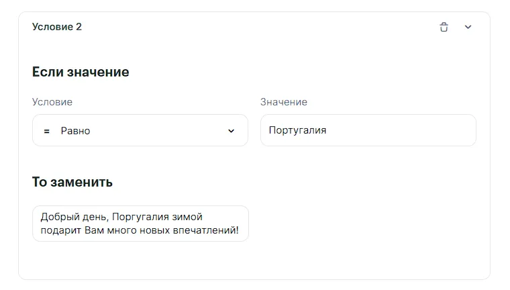Click the Если значение heading
The image size is (510, 290).
(81, 72)
